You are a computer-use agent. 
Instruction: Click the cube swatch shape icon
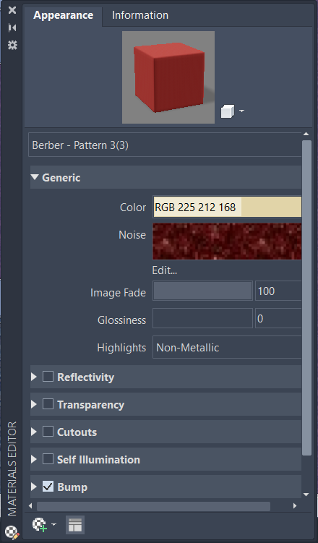click(228, 111)
